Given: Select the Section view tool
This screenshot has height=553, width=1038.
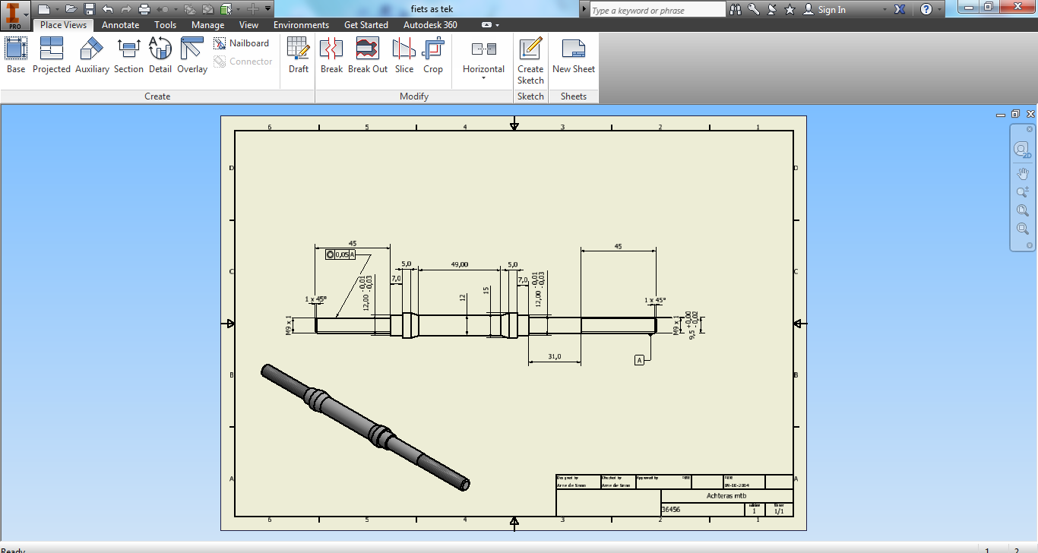Looking at the screenshot, I should click(x=128, y=55).
